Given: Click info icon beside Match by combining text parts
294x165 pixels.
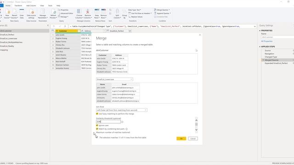Looking at the screenshot, I should click(x=127, y=129).
